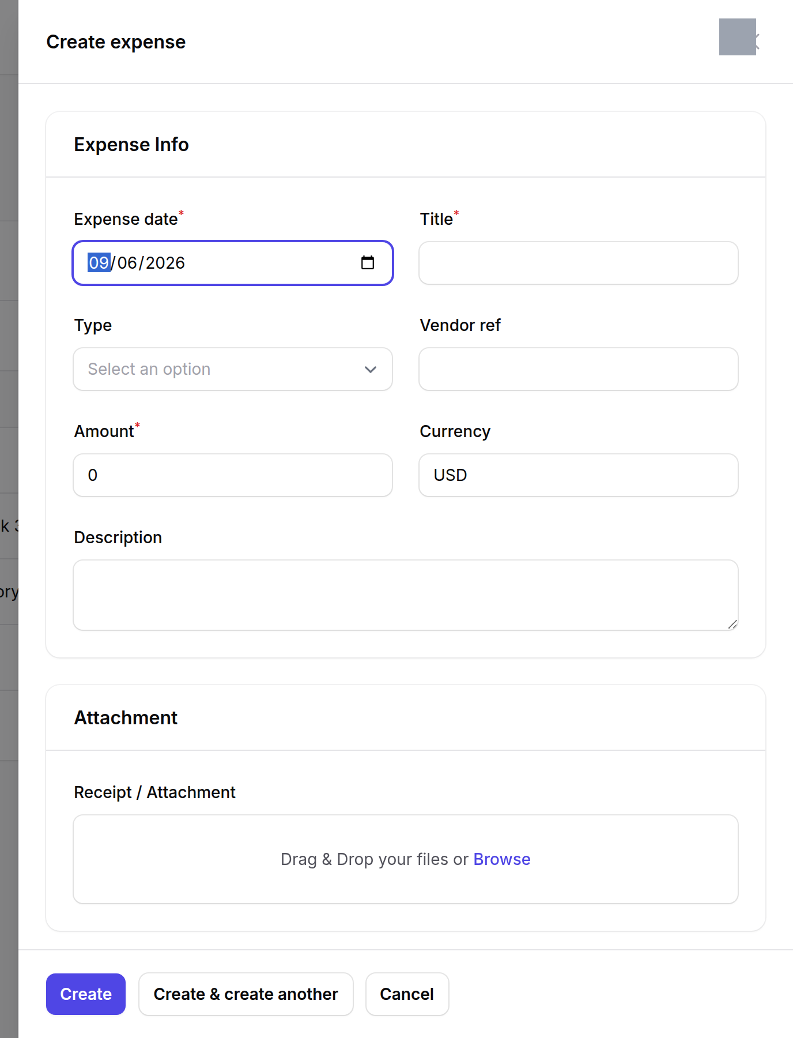Click the Amount input field

233,475
